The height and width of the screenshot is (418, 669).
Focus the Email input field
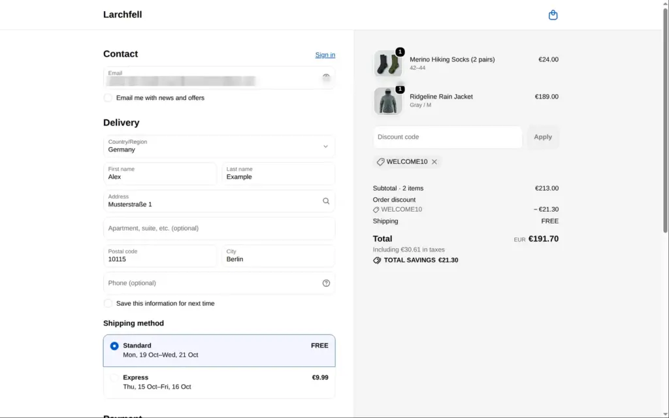220,78
